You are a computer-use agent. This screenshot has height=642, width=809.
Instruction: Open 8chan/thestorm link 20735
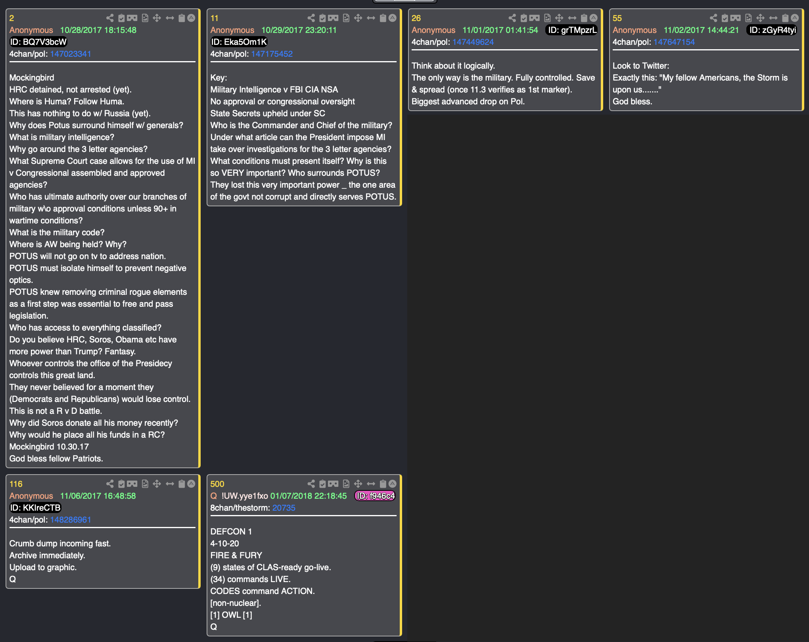click(x=284, y=507)
